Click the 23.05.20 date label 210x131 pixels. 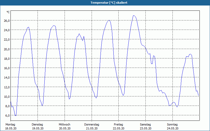(x=146, y=128)
